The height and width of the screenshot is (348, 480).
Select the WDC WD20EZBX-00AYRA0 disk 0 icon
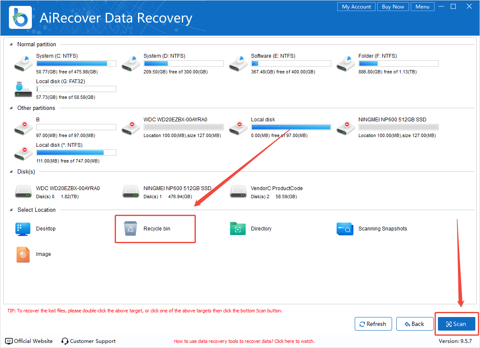23,192
